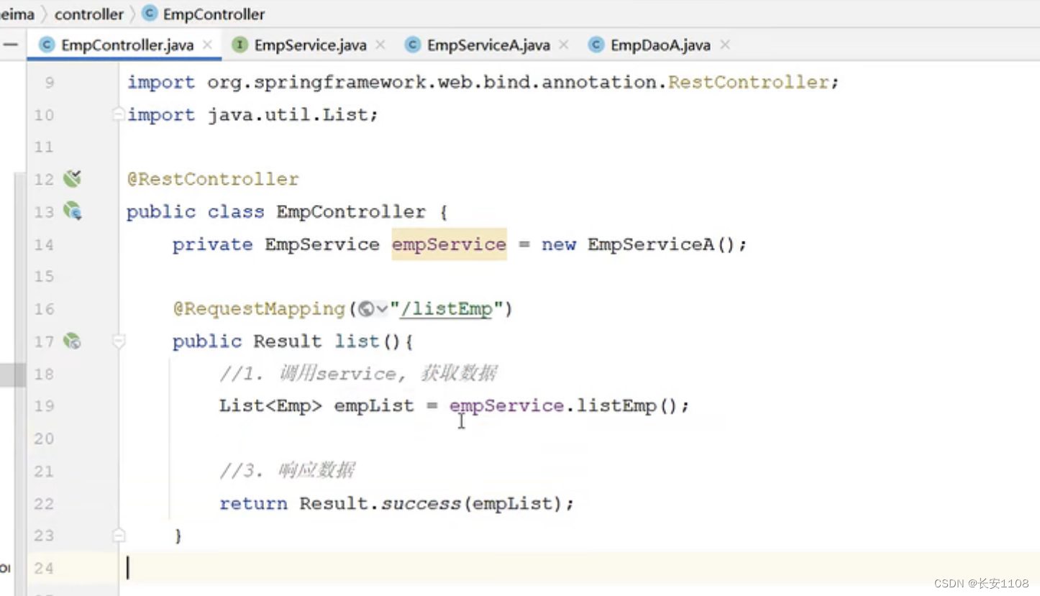Select the controller breadcrumb
Image resolution: width=1040 pixels, height=596 pixels.
click(88, 14)
